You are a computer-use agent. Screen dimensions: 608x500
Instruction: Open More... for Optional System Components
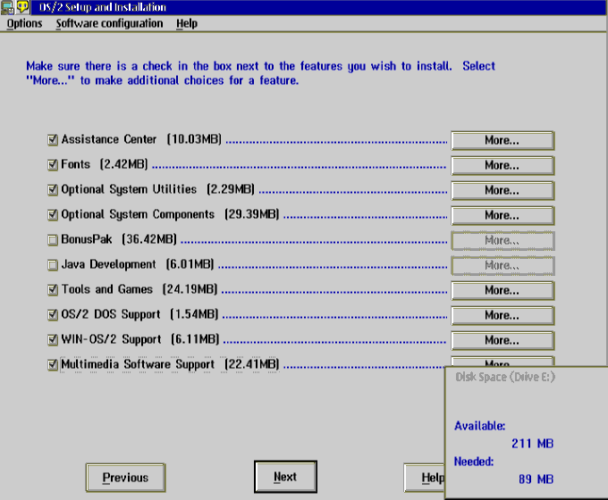tap(502, 215)
